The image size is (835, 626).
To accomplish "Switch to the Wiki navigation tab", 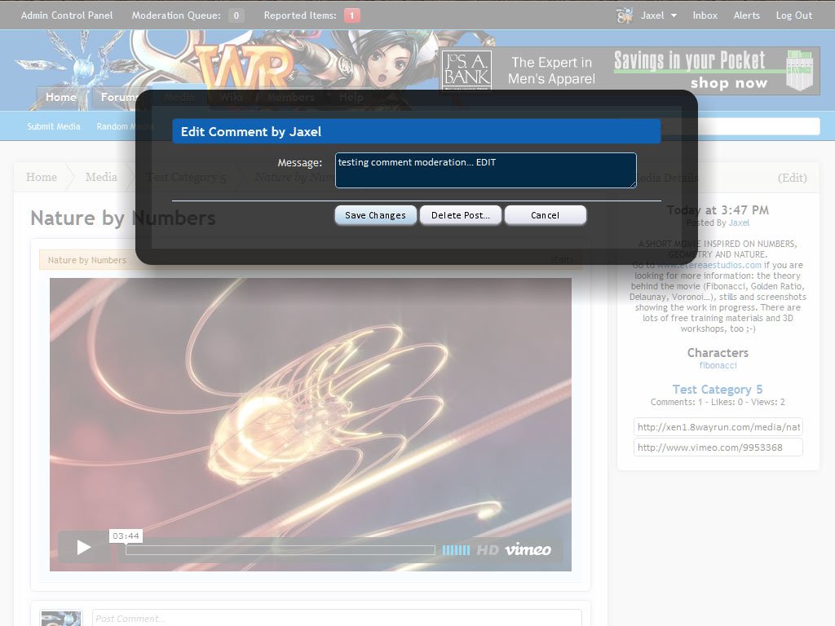I will [x=231, y=98].
